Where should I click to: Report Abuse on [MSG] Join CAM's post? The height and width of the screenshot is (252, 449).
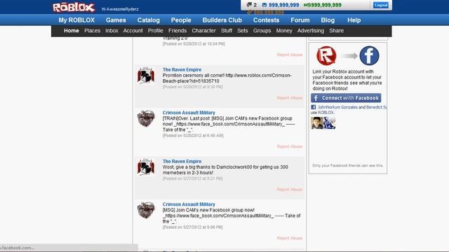click(290, 238)
